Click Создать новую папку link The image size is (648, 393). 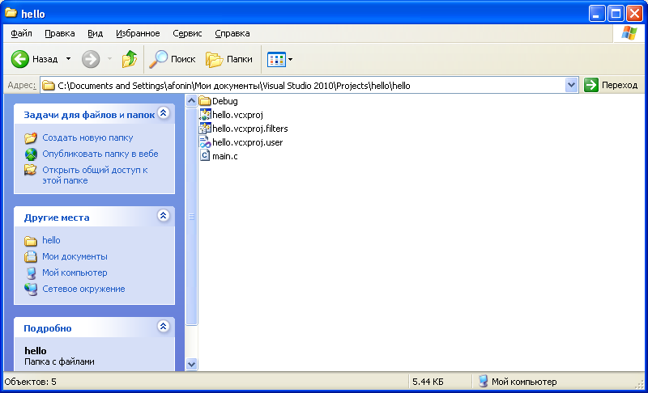[x=87, y=137]
